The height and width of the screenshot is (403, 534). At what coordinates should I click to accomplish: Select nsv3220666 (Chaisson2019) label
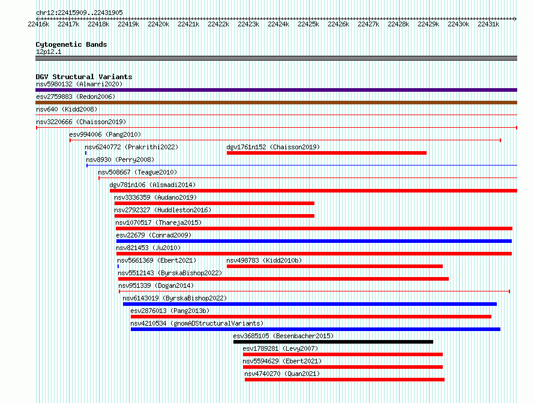coord(81,122)
